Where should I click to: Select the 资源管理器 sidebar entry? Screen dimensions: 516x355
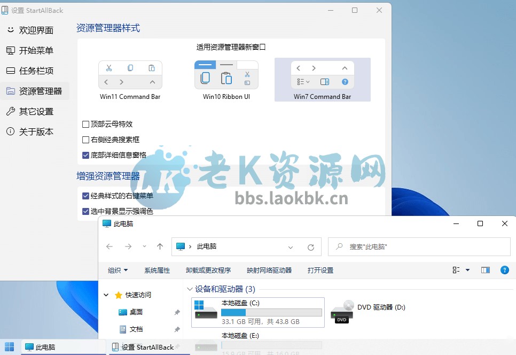click(35, 91)
